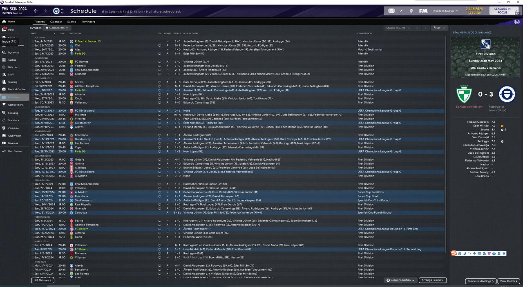The width and height of the screenshot is (523, 287).
Task: Open the Finances sidebar icon
Action: click(x=4, y=143)
